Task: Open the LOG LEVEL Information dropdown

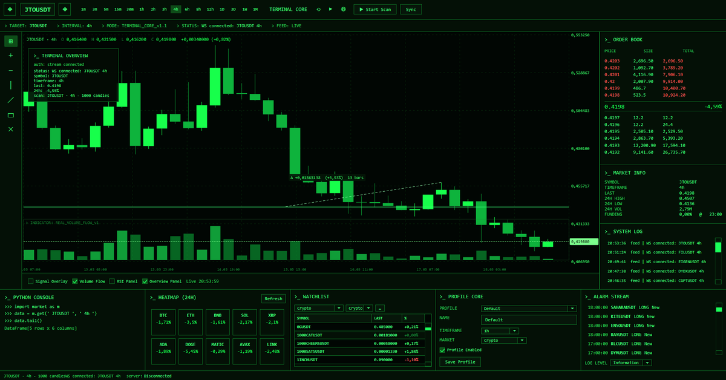Action: (630, 363)
